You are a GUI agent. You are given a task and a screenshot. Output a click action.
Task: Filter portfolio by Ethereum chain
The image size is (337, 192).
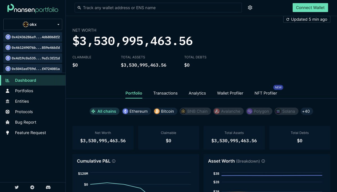click(x=136, y=111)
